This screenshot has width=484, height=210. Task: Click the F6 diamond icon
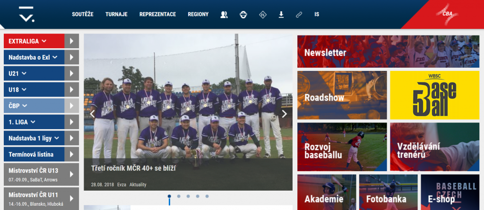pyautogui.click(x=262, y=15)
